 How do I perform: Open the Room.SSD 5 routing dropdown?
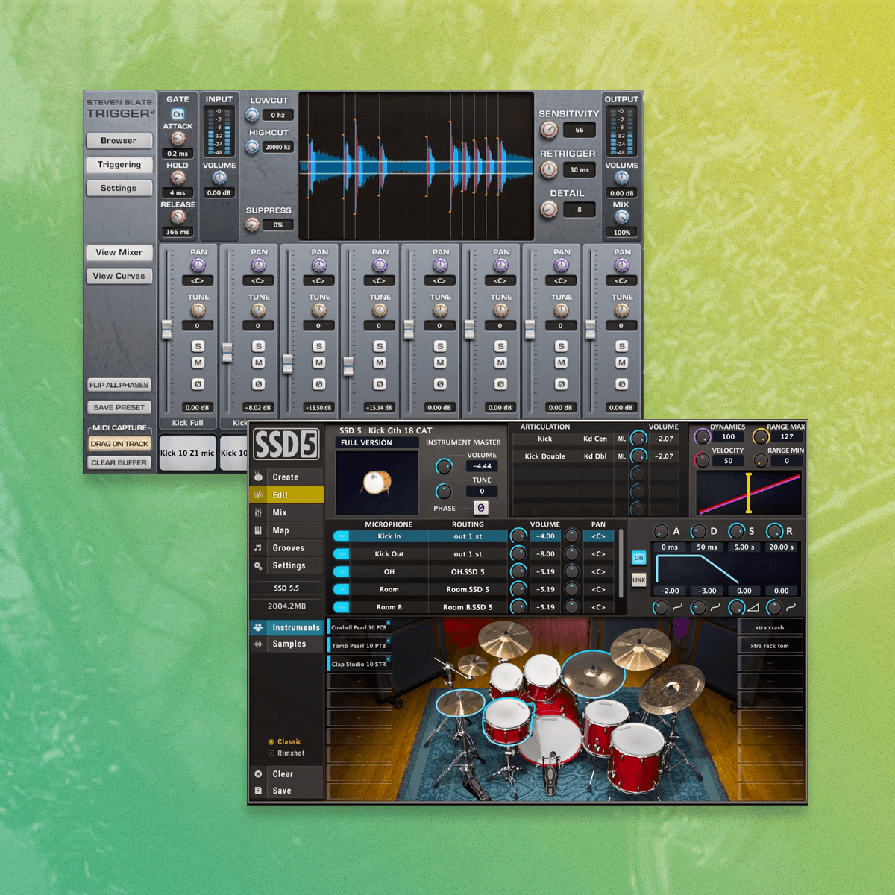468,590
